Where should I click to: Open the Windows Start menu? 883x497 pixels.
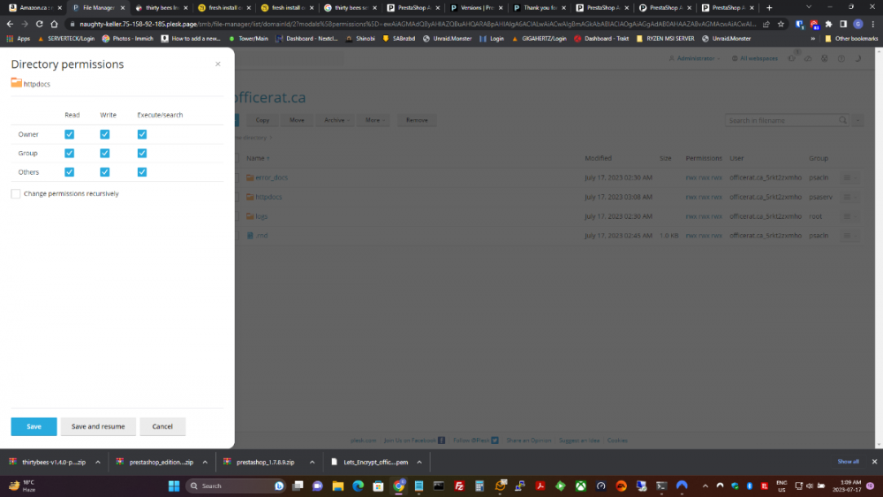tap(174, 486)
